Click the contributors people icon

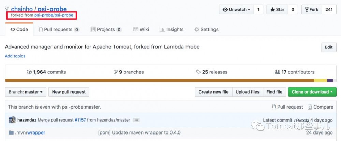[x=277, y=72]
